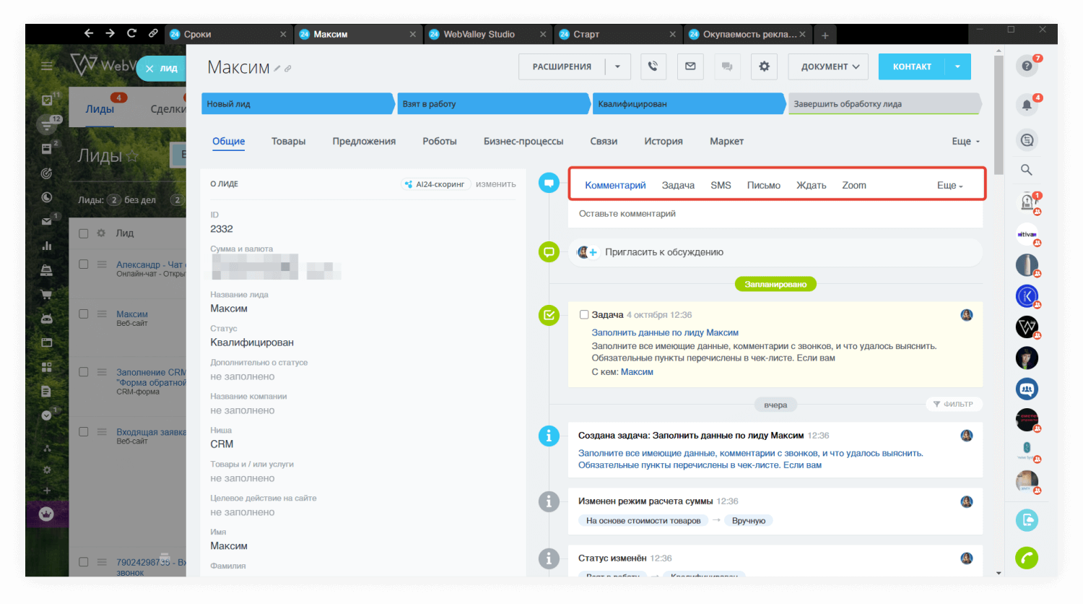Image resolution: width=1083 pixels, height=604 pixels.
Task: Expand the Еще dropdown next to Маркет tab
Action: click(964, 141)
